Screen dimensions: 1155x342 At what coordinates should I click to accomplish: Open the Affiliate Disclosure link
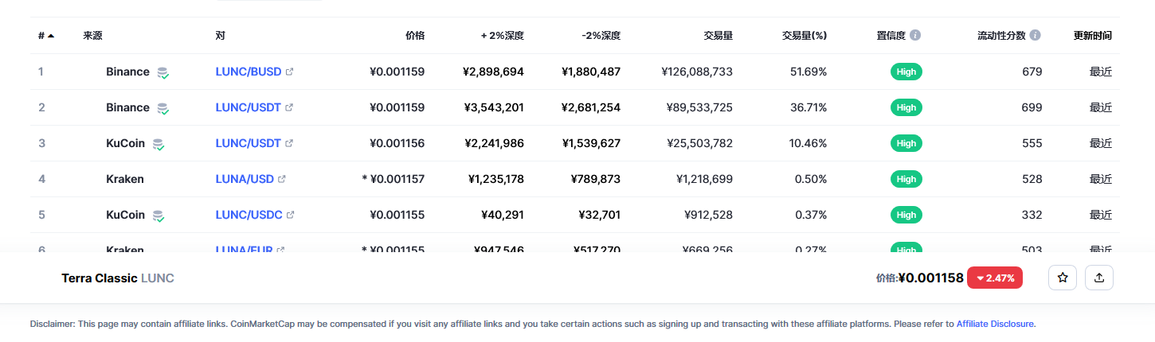(x=995, y=324)
